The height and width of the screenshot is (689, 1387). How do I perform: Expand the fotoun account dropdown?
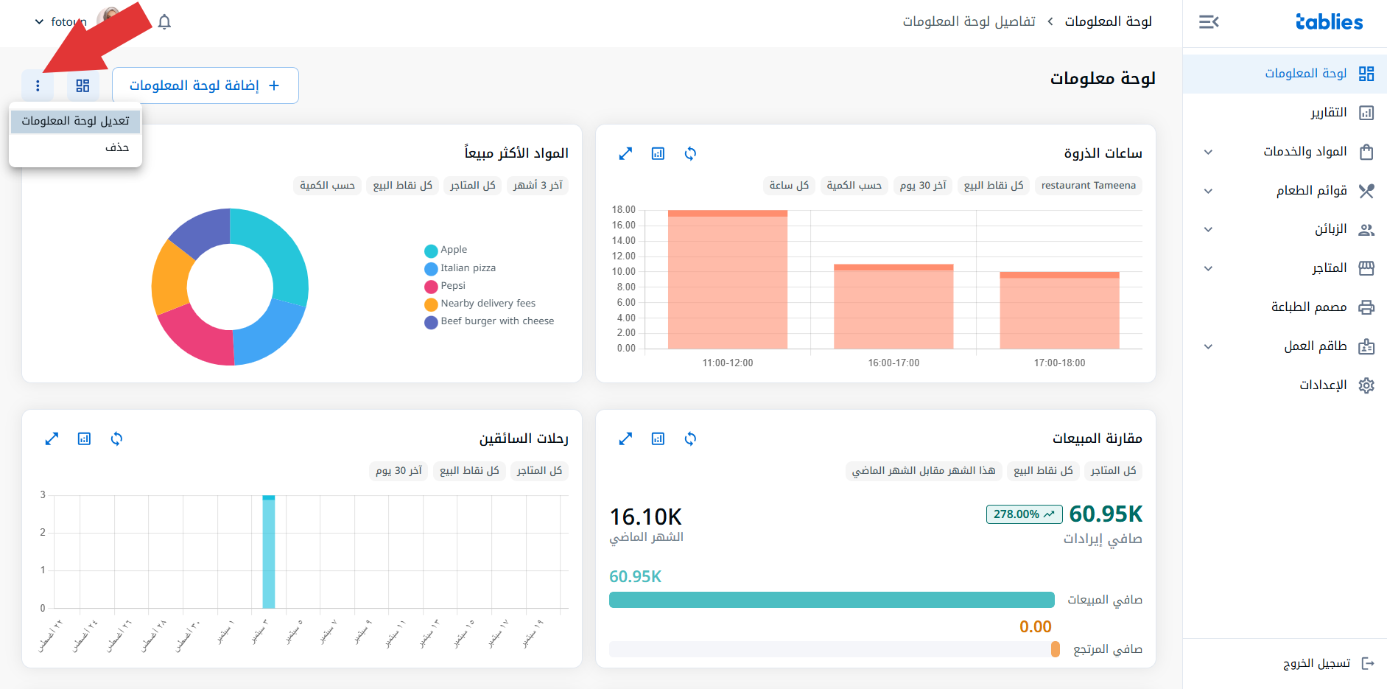click(60, 22)
